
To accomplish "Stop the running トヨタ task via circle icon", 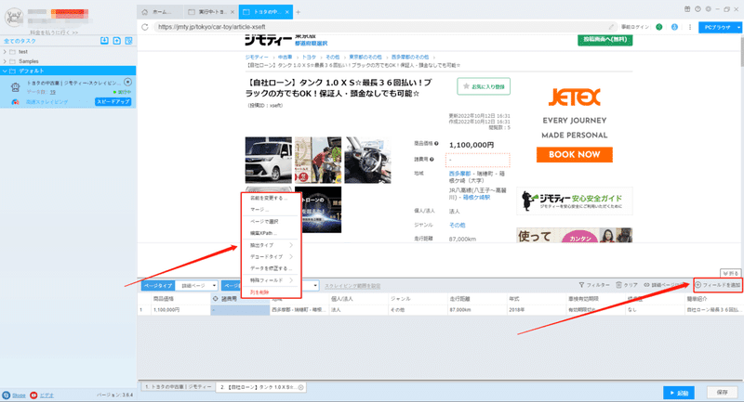I will (x=127, y=82).
